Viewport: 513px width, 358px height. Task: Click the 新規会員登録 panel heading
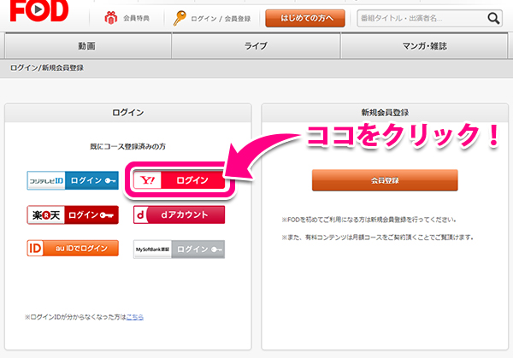pos(385,113)
